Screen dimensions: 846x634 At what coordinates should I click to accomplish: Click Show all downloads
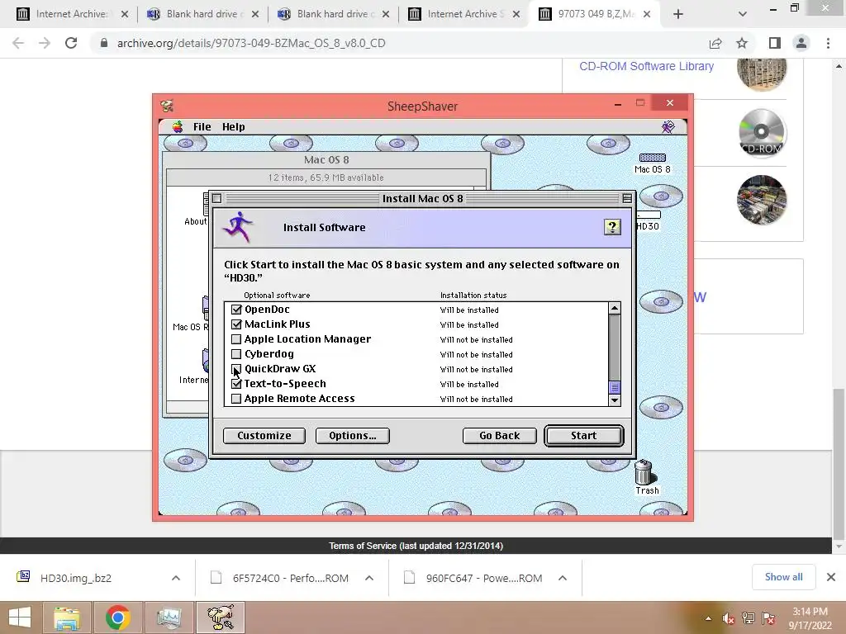point(783,577)
